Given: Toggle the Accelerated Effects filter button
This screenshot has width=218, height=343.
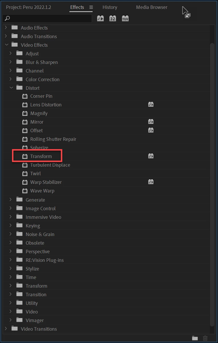Looking at the screenshot, I should point(101,19).
